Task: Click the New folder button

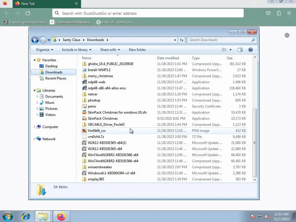Action: point(137,50)
